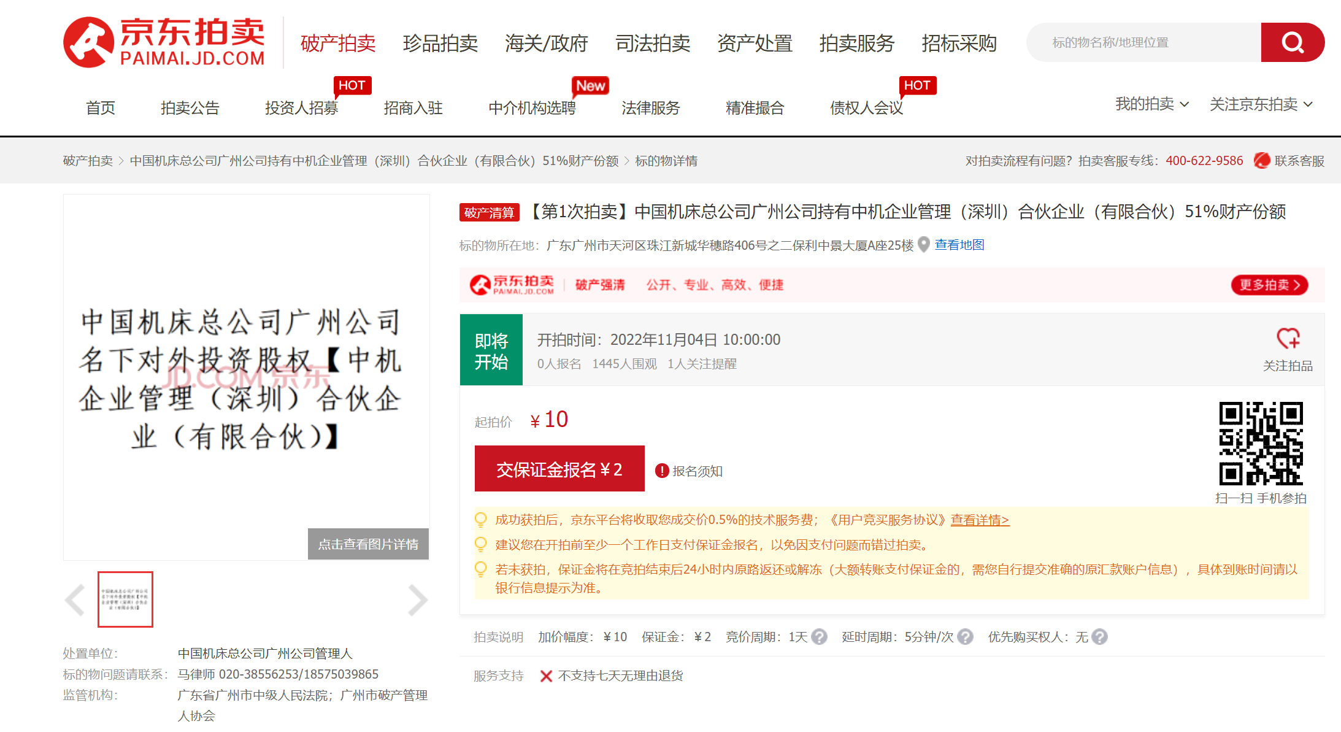Click the hotline number 400-622-9586
The image size is (1341, 732).
point(1204,161)
